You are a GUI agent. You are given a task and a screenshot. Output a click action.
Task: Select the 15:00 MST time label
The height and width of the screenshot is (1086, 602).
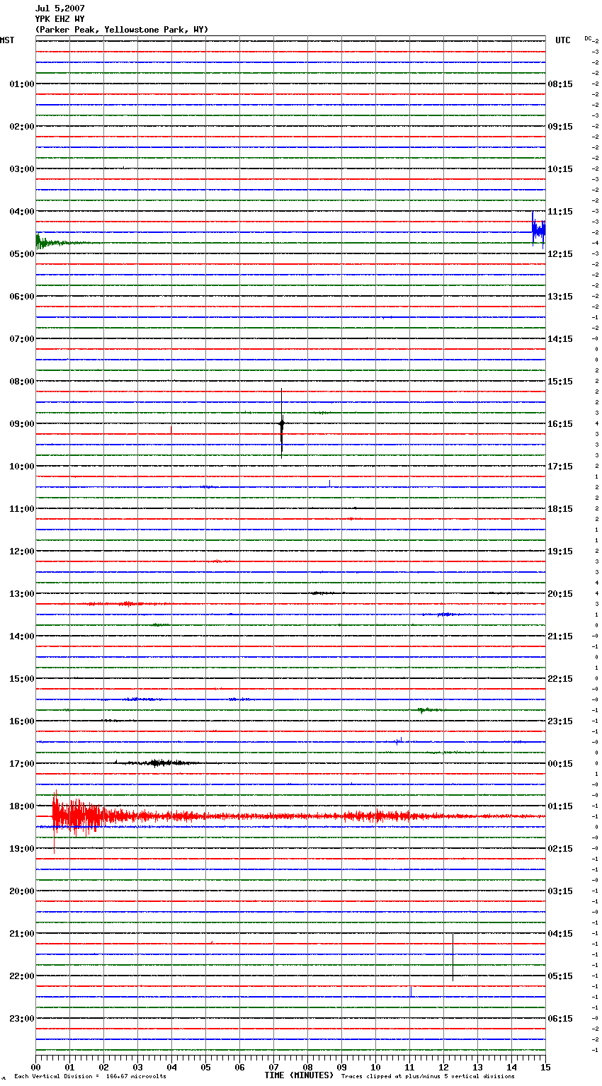pos(21,679)
